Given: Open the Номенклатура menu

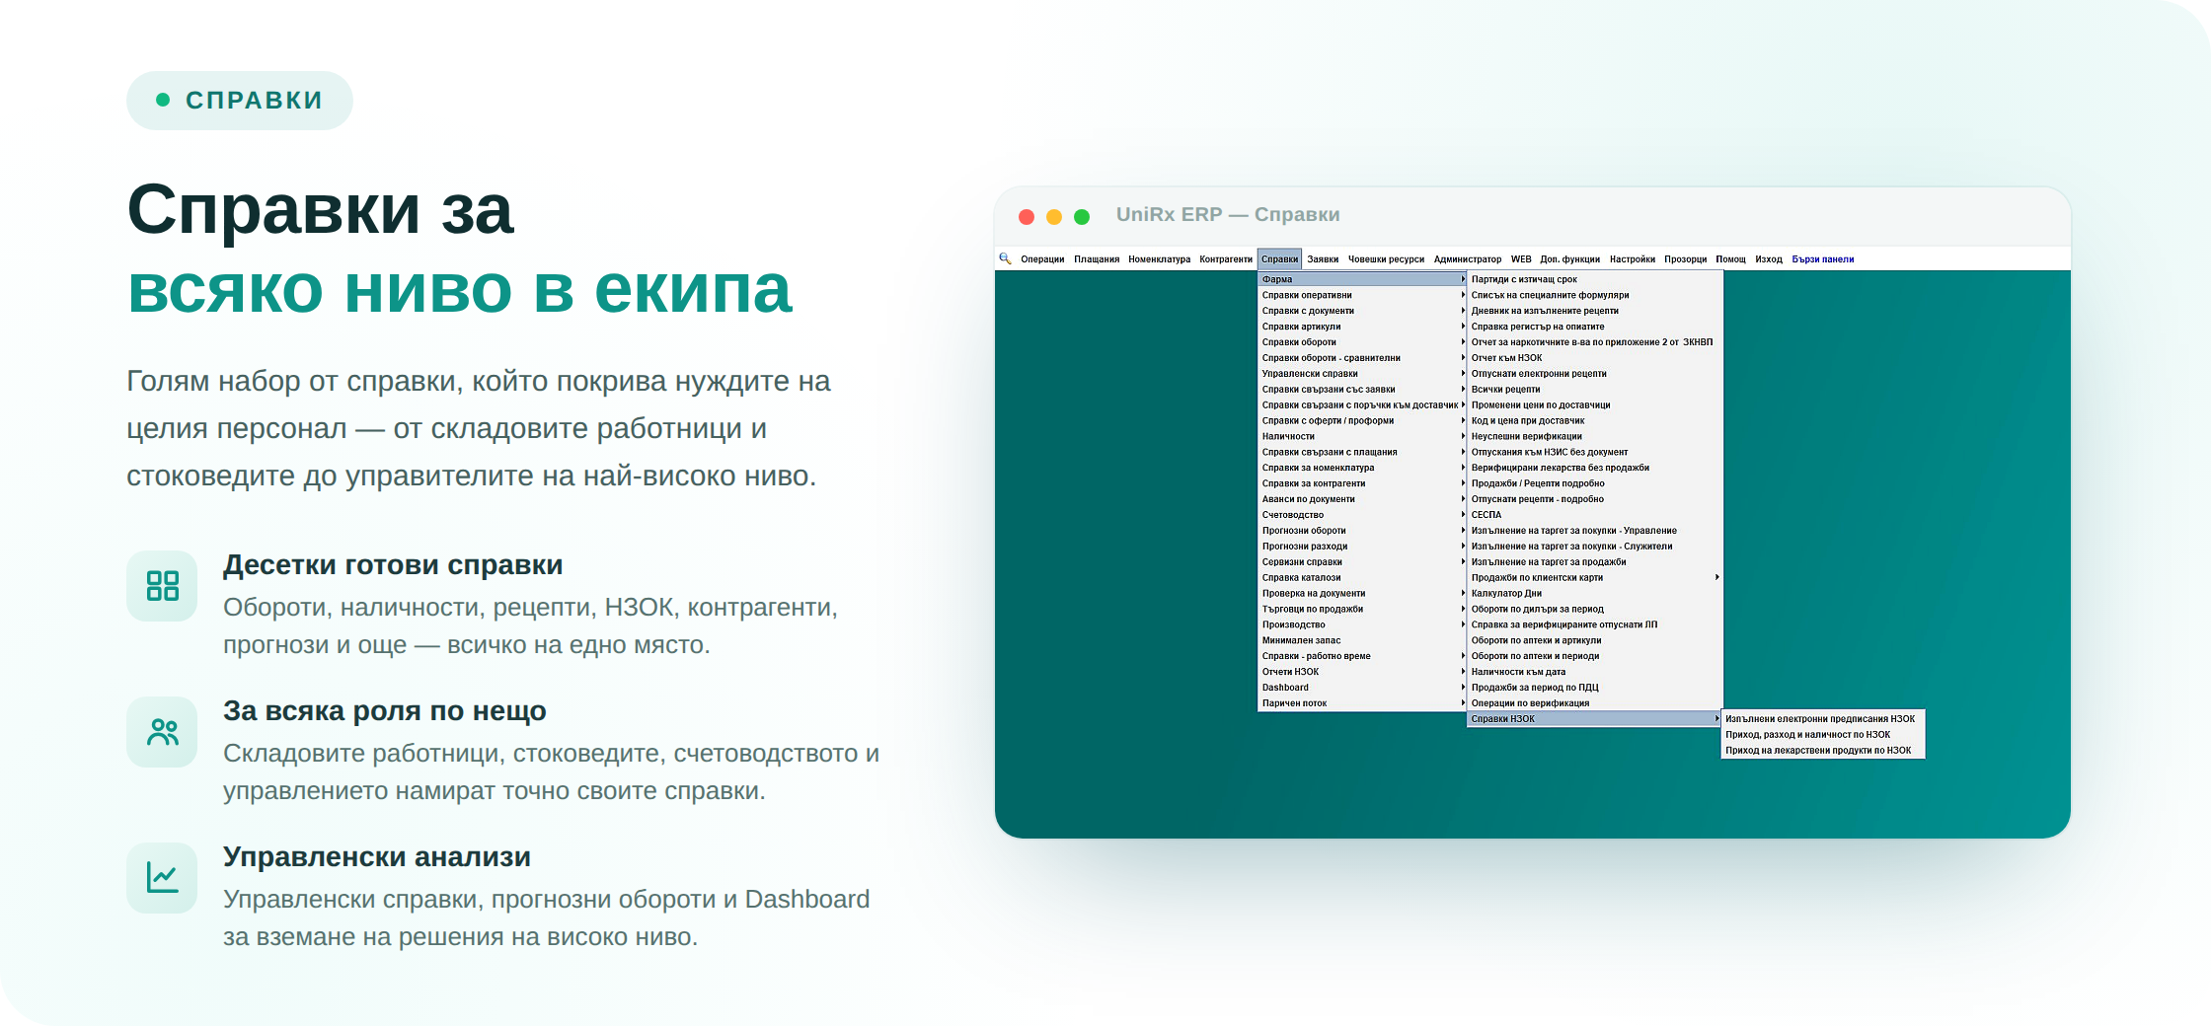Looking at the screenshot, I should [x=1159, y=259].
